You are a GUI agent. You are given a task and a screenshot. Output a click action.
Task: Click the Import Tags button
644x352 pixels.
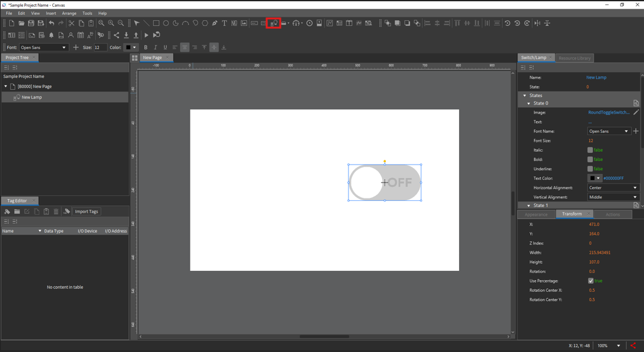click(x=86, y=211)
